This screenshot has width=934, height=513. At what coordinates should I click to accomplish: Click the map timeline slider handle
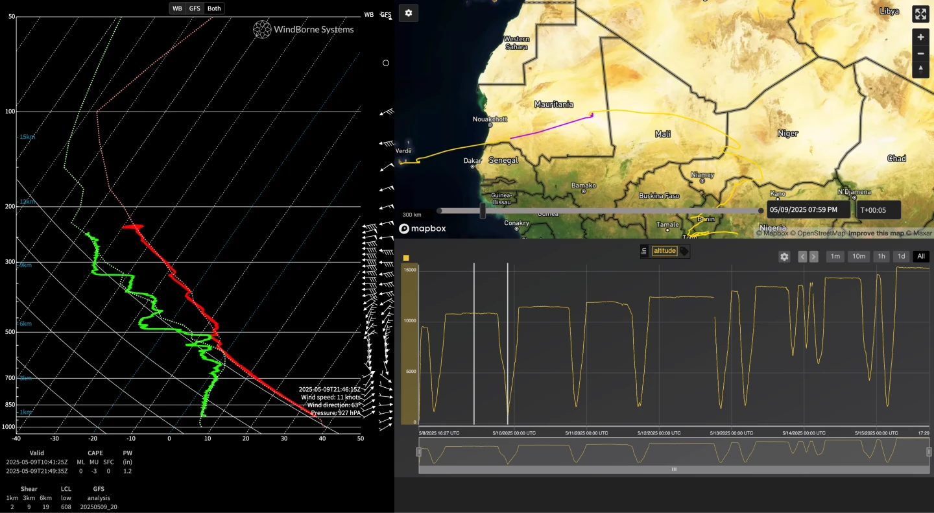(x=483, y=210)
